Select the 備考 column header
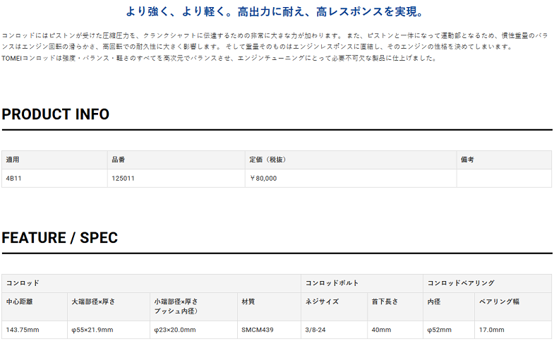 pyautogui.click(x=504, y=160)
